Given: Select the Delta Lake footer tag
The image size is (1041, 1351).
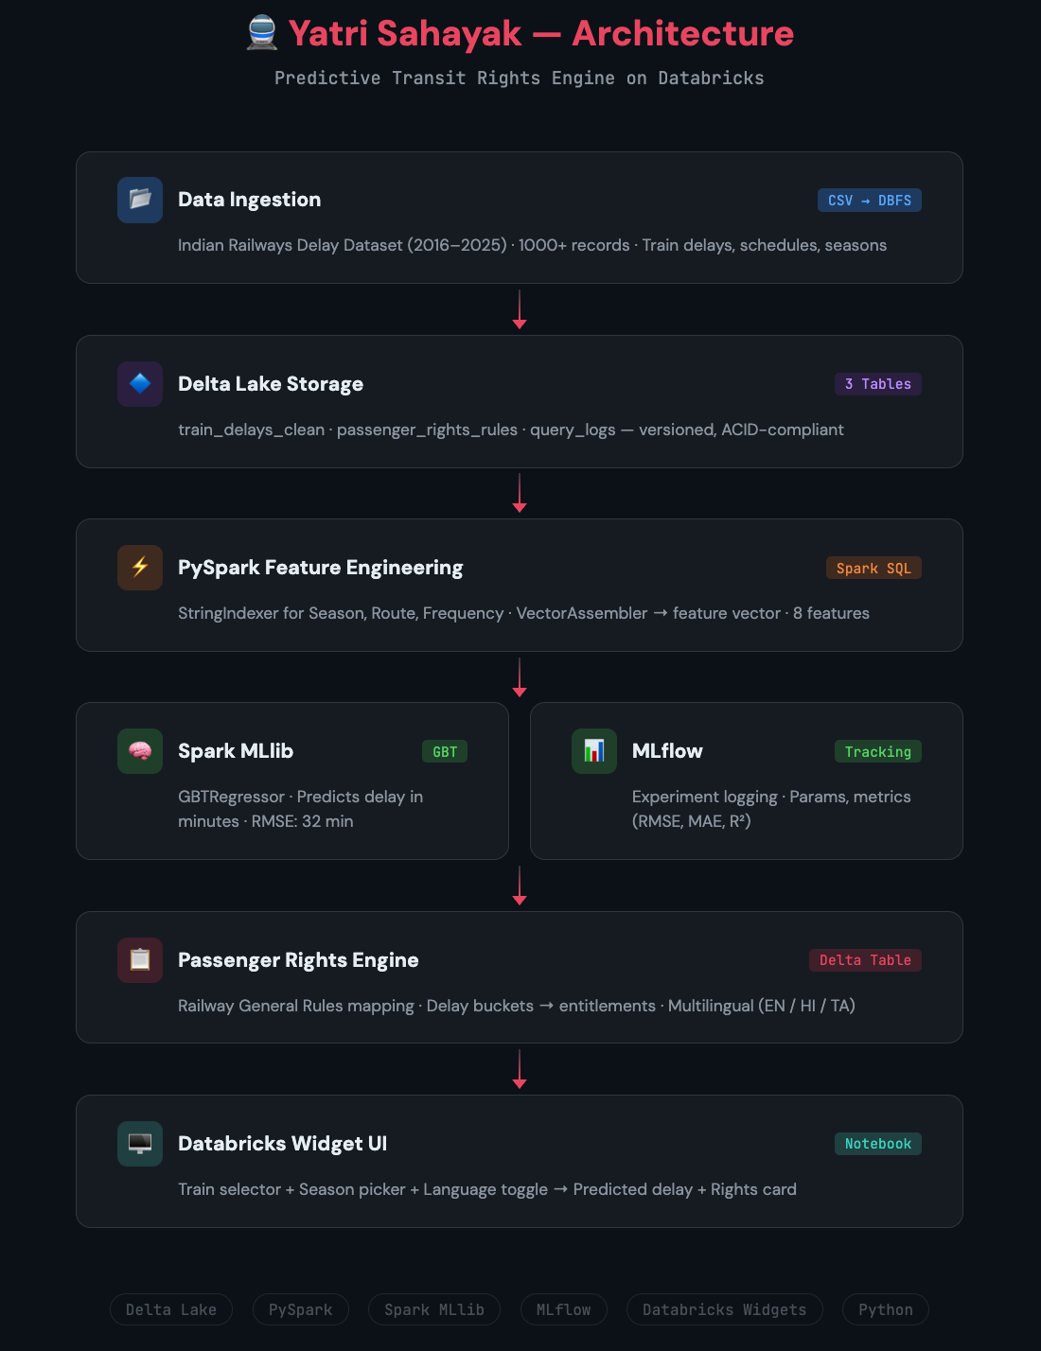Looking at the screenshot, I should 171,1309.
